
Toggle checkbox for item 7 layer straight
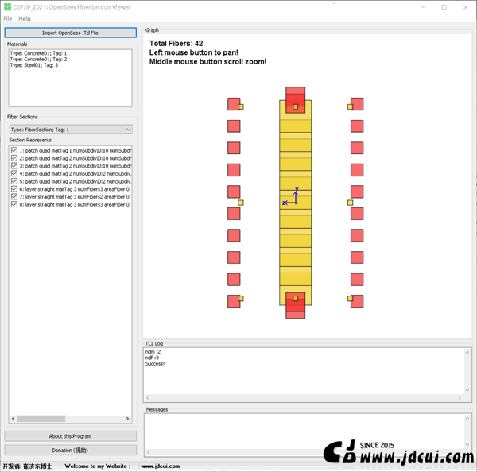(x=14, y=197)
